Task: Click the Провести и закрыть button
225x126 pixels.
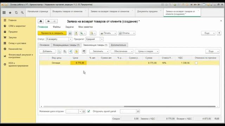Action: (x=52, y=33)
